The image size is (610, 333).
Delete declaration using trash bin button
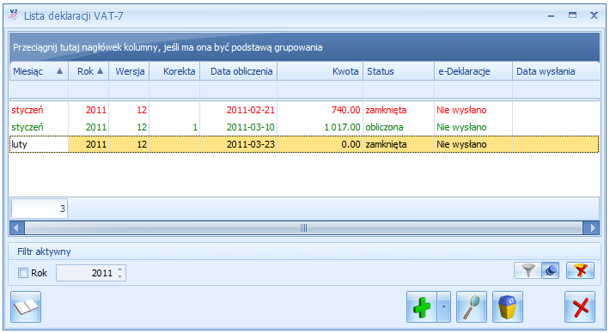tap(508, 307)
